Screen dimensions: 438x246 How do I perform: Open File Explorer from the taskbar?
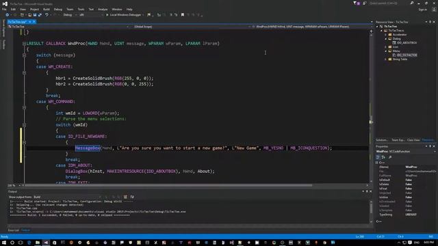coord(38,243)
